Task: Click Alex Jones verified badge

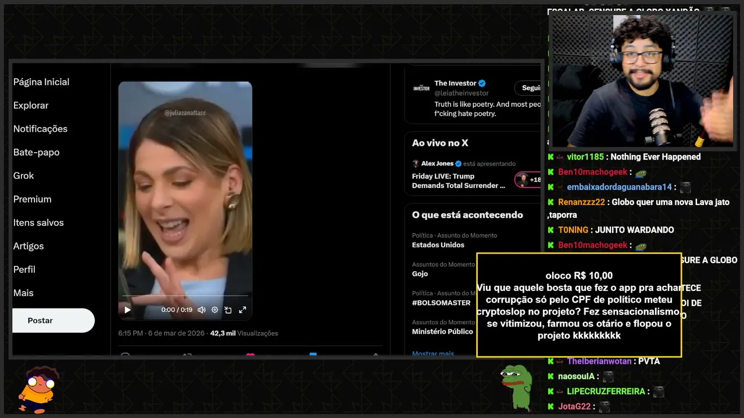Action: (x=458, y=164)
